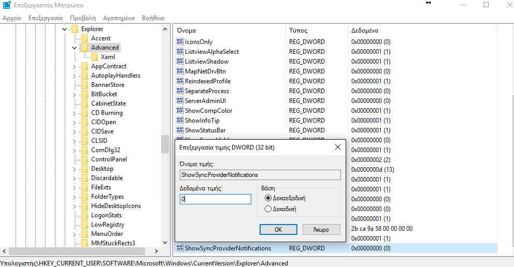Click the ShowInfoTip value icon
This screenshot has width=514, height=267.
(180, 120)
